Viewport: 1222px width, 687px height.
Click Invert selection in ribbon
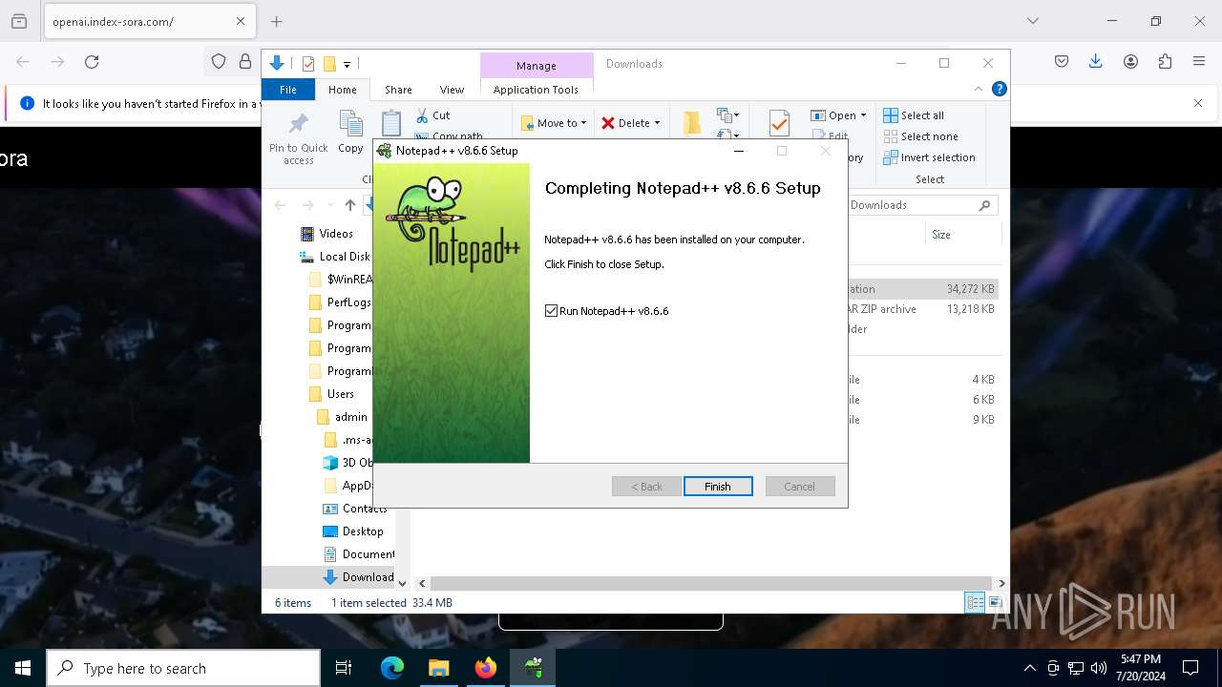point(929,157)
